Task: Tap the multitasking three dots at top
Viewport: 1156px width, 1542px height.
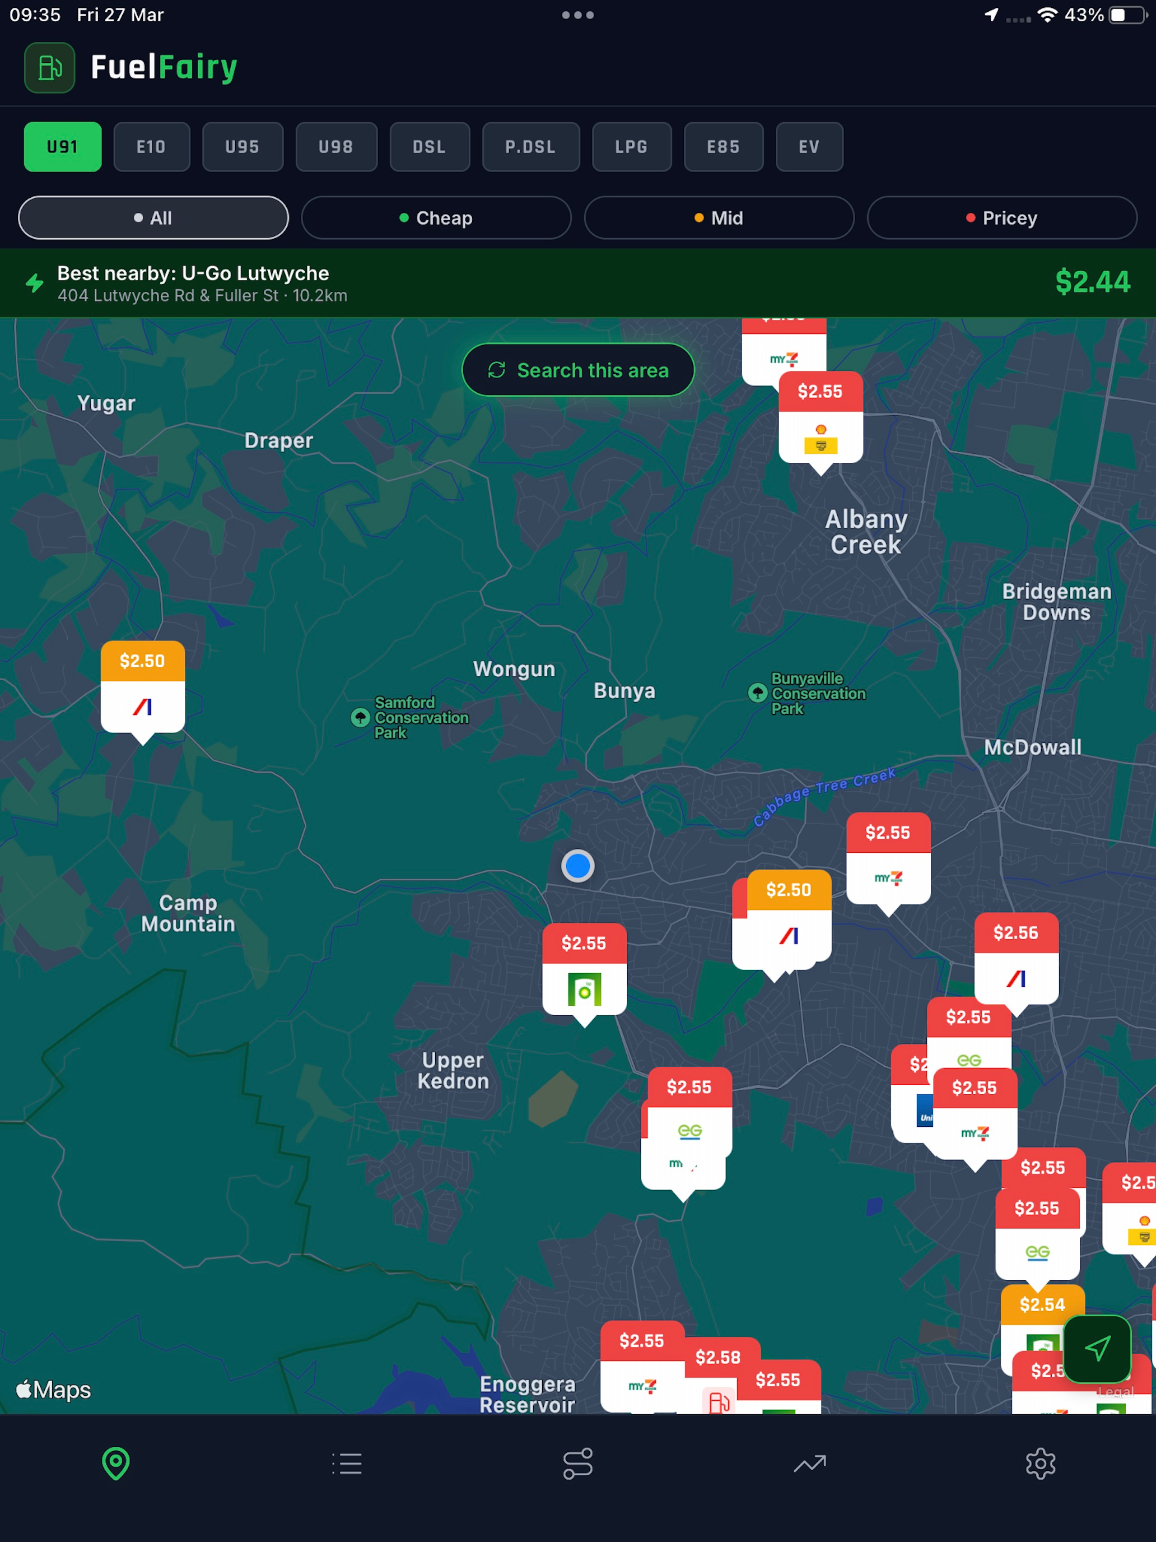Action: (577, 15)
